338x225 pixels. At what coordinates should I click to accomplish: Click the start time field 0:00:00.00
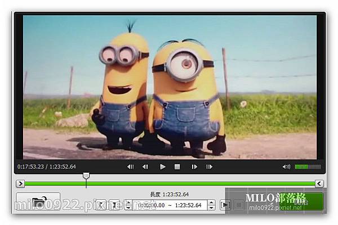point(152,205)
